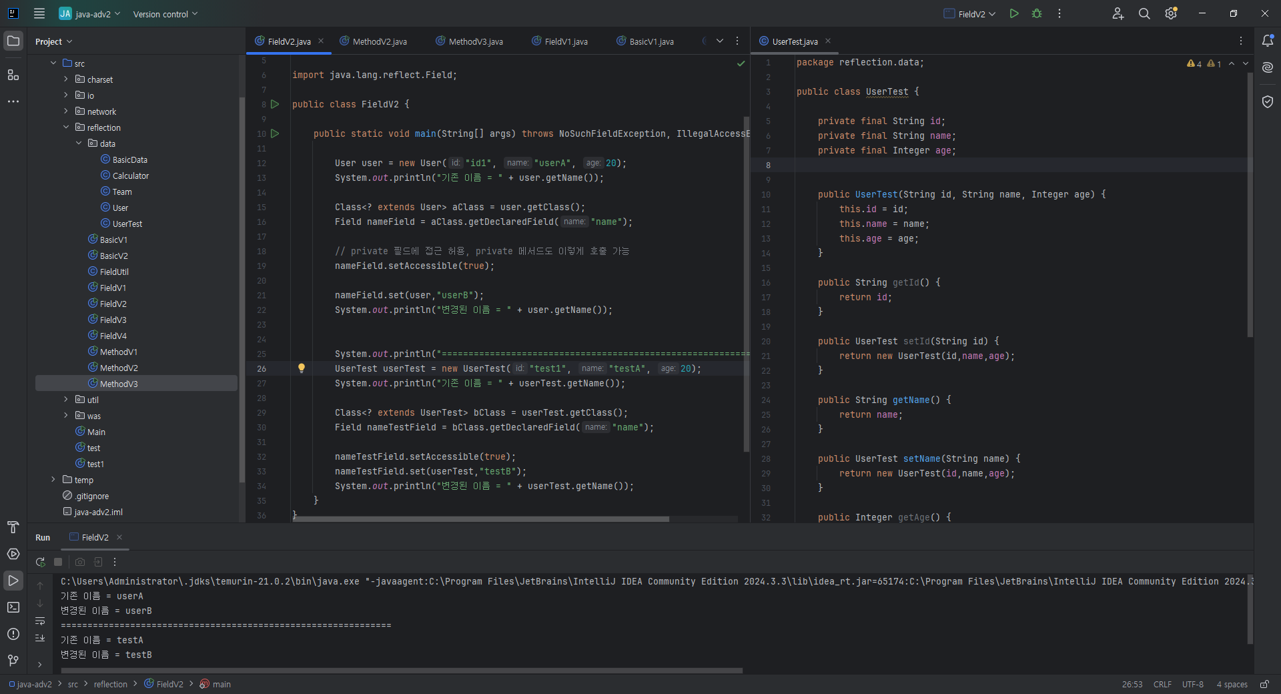The height and width of the screenshot is (694, 1281).
Task: Open the Build hammer tool window
Action: (x=13, y=527)
